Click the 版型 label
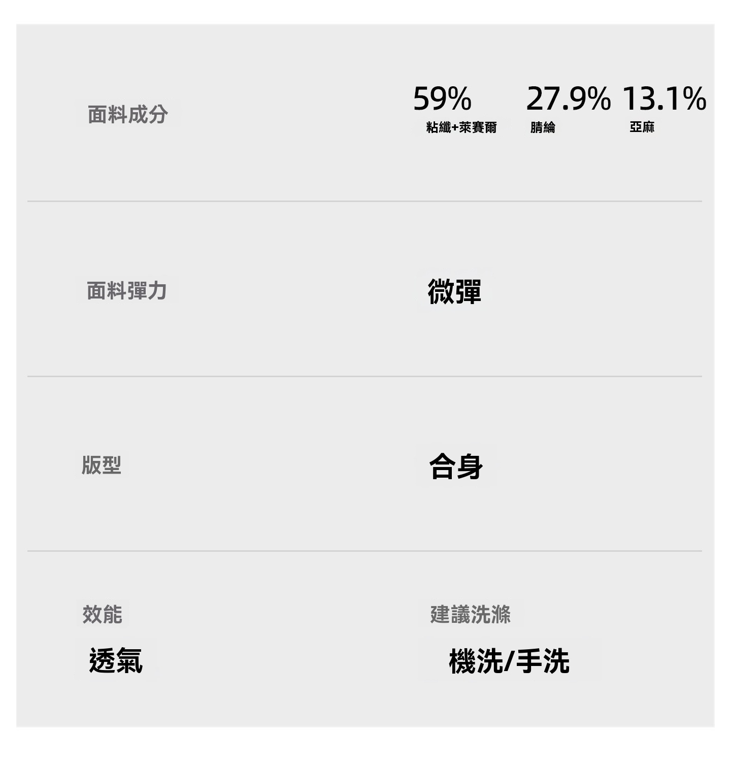 (x=102, y=465)
